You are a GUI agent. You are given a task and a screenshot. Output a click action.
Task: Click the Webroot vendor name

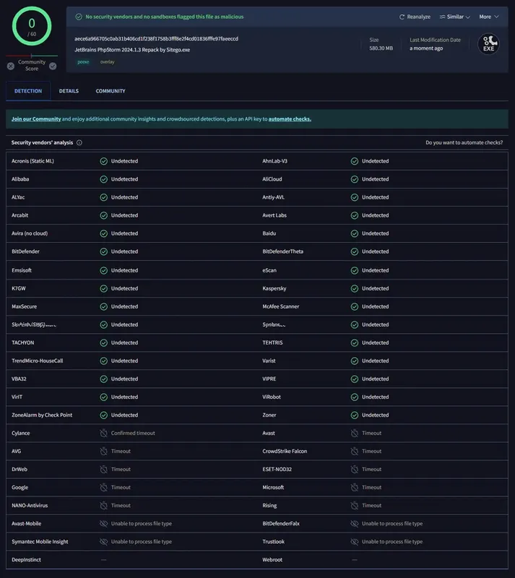click(x=272, y=560)
